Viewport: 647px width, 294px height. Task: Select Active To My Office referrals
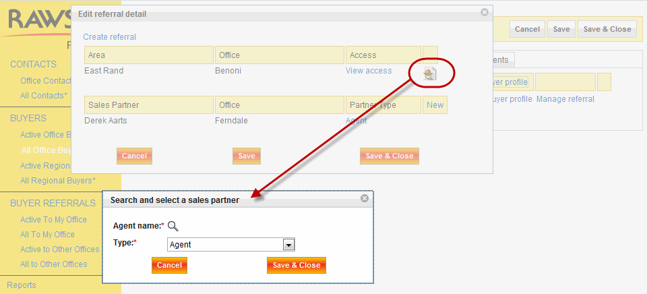pyautogui.click(x=53, y=220)
